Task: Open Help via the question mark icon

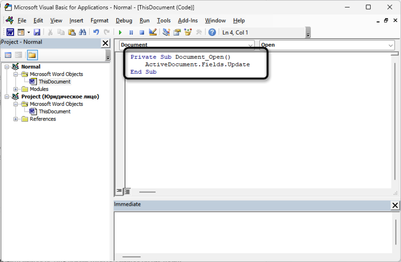Action: click(212, 32)
